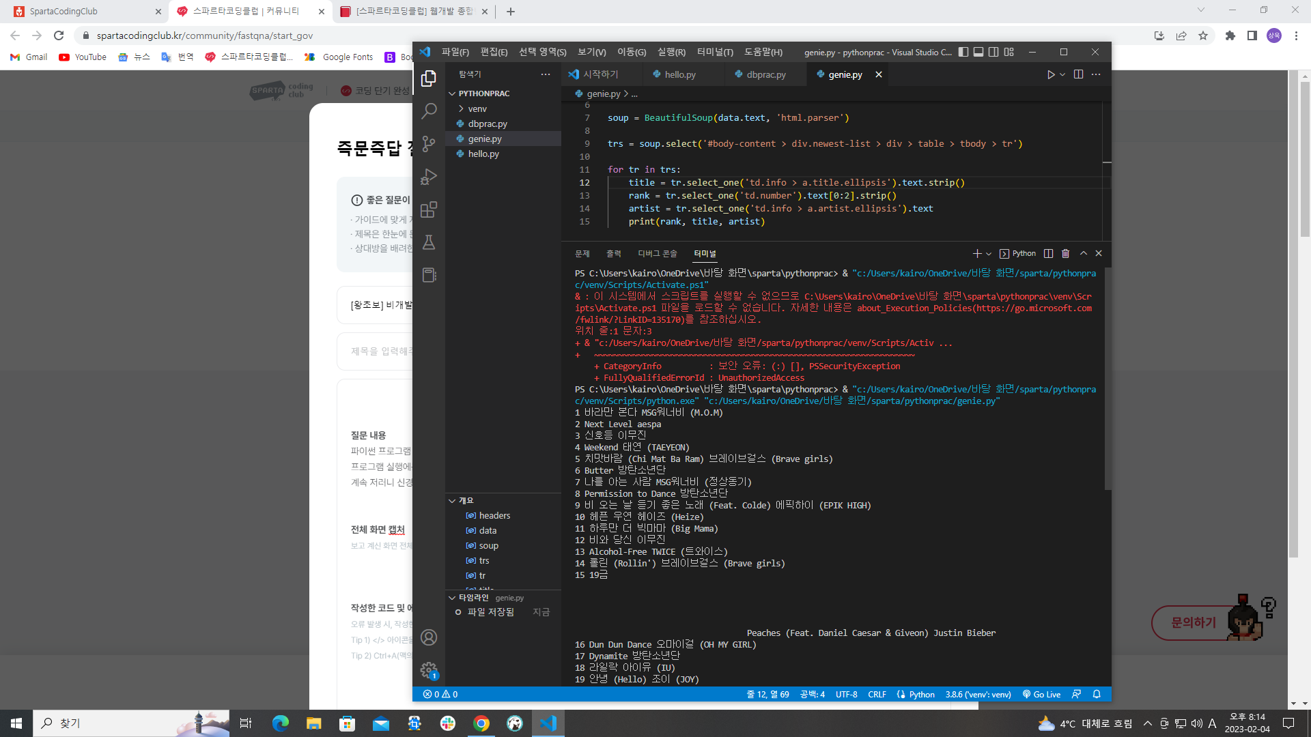Open the new terminal profile dropdown
The height and width of the screenshot is (737, 1311).
click(989, 253)
